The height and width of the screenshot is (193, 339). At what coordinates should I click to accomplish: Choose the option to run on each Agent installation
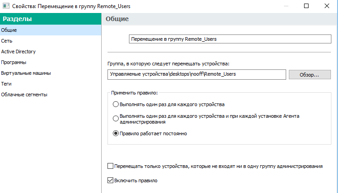[116, 119]
